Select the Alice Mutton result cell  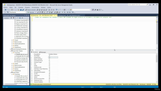[41, 56]
